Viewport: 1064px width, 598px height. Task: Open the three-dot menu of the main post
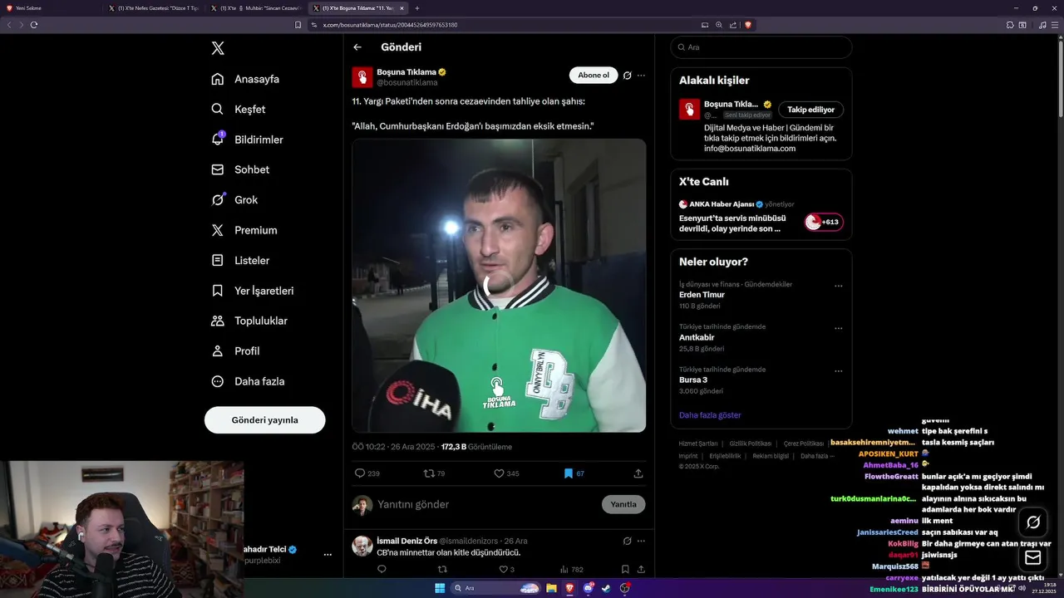(641, 76)
